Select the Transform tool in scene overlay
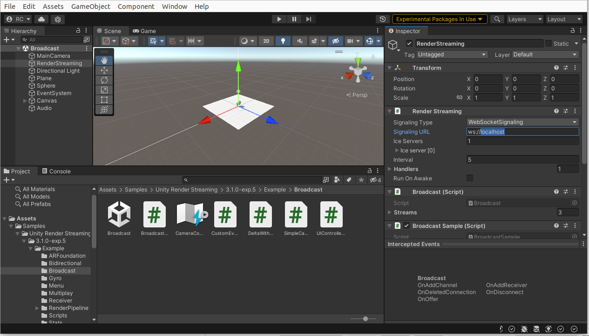 click(104, 110)
